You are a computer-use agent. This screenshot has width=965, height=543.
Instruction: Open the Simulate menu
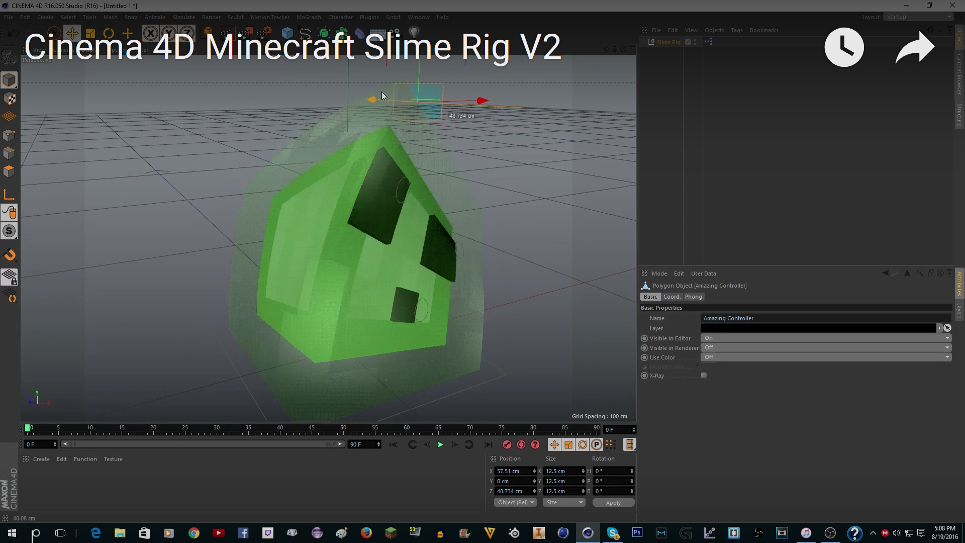(x=183, y=17)
